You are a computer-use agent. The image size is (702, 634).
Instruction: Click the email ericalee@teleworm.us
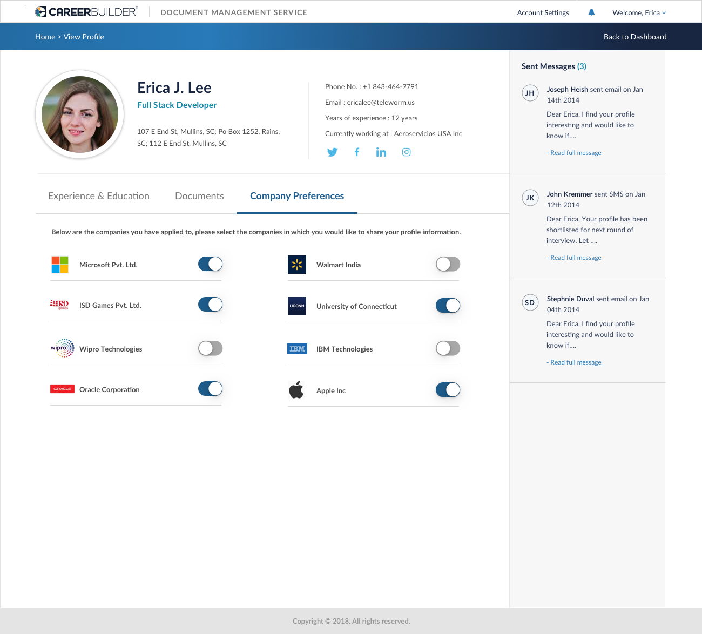381,102
